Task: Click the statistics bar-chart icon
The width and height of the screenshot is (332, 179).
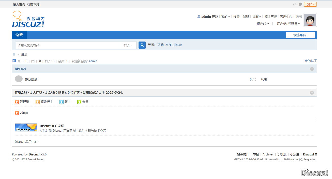Action: click(14, 61)
